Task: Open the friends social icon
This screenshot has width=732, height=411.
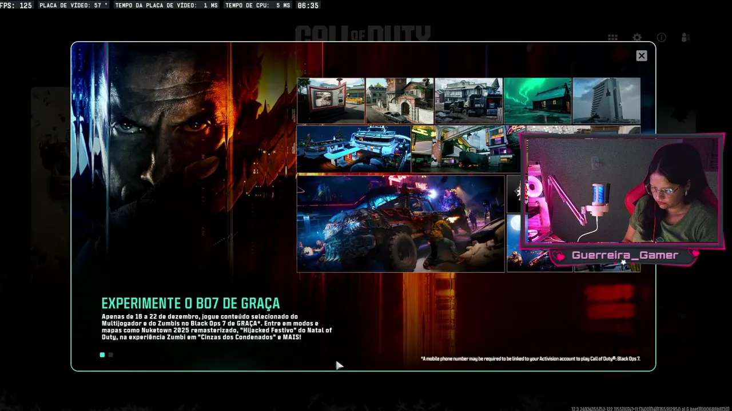Action: tap(686, 38)
